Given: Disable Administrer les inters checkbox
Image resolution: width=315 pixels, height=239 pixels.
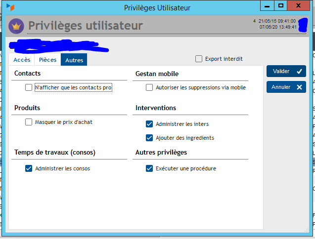Looking at the screenshot, I should (x=149, y=124).
